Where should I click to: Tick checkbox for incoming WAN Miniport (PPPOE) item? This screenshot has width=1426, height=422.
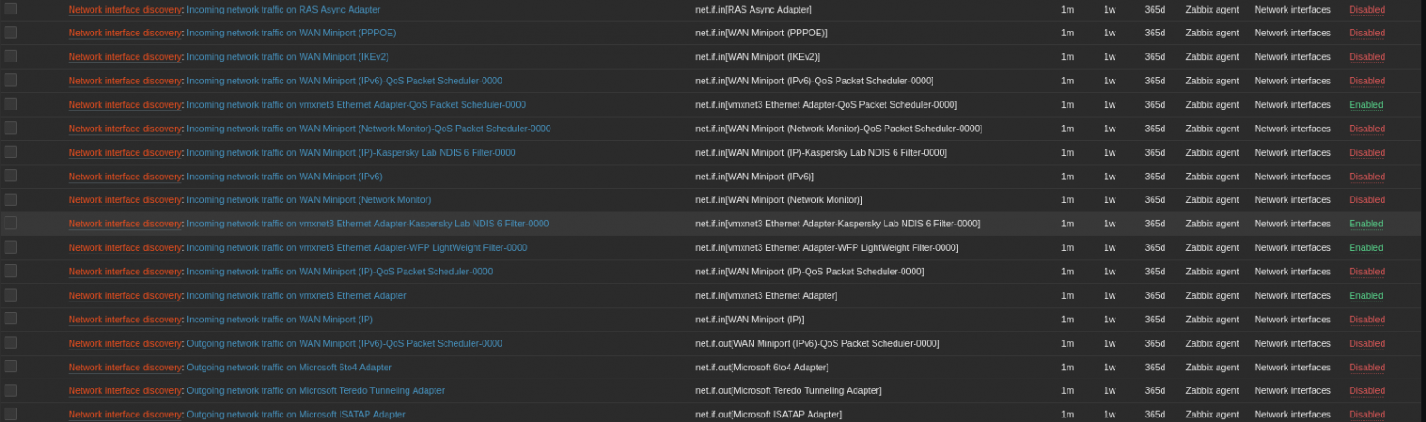(x=11, y=33)
